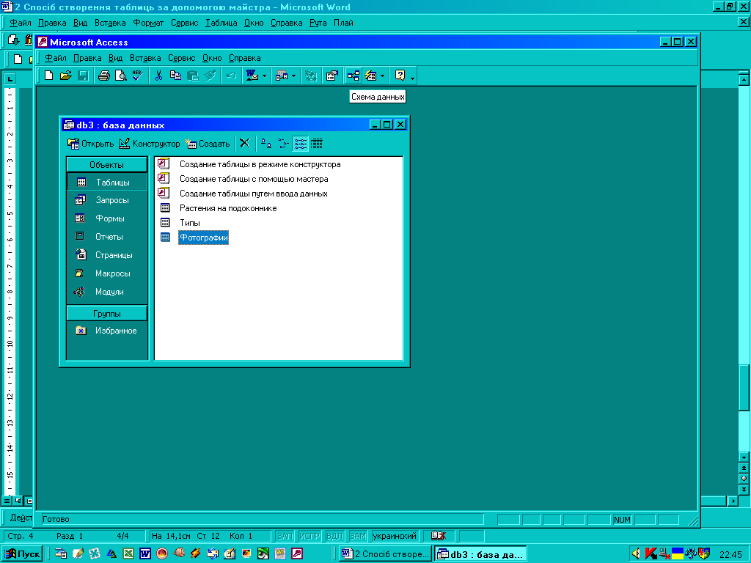Click the Help question mark icon
The height and width of the screenshot is (563, 751).
400,76
